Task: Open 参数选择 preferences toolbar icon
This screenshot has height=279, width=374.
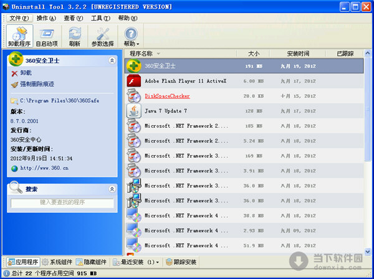Action: [x=103, y=36]
